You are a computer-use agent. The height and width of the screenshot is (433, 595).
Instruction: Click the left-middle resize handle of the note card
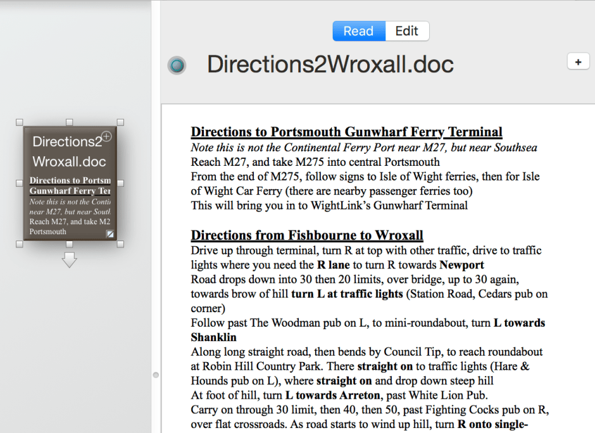[x=19, y=183]
